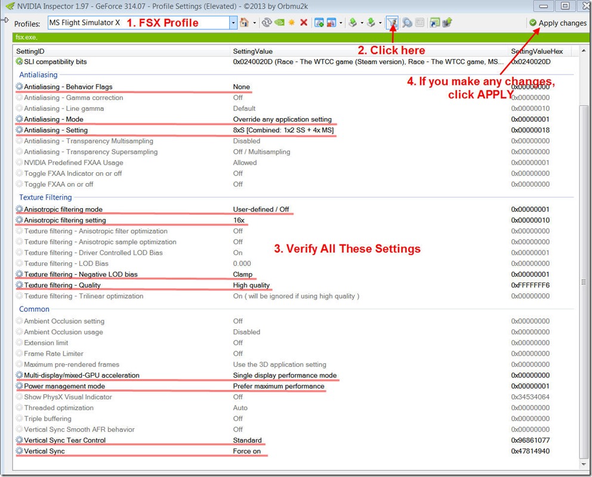The height and width of the screenshot is (477, 592).
Task: Open the dropdown beside remove application icon
Action: pos(341,23)
